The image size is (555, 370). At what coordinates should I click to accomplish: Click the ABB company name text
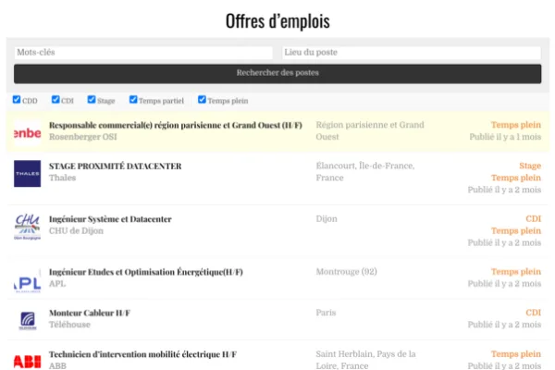click(57, 365)
